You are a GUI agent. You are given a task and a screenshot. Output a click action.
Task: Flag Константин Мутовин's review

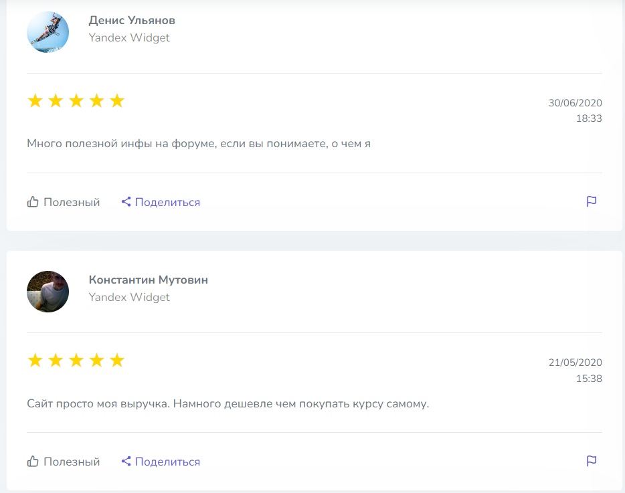click(592, 461)
